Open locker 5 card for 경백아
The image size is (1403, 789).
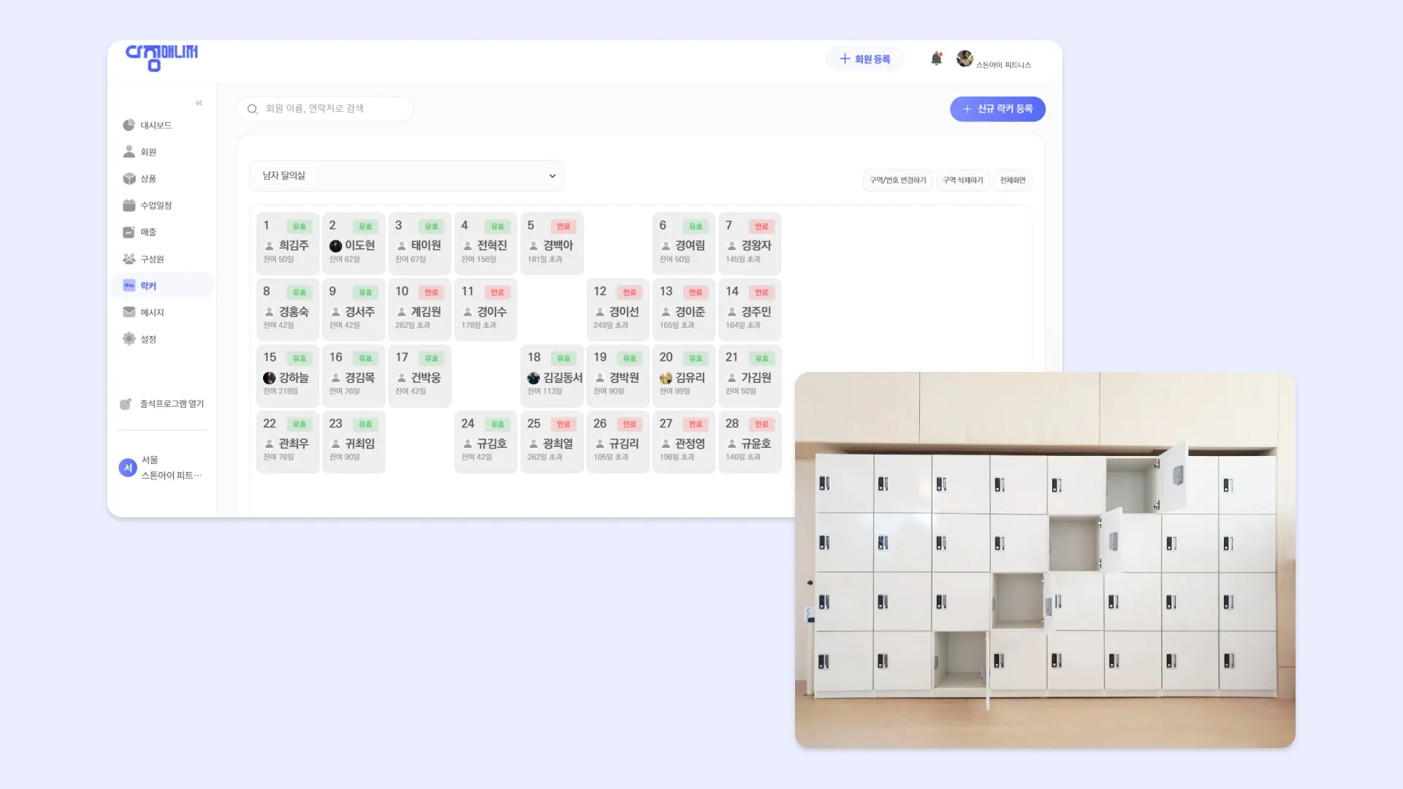pyautogui.click(x=552, y=243)
